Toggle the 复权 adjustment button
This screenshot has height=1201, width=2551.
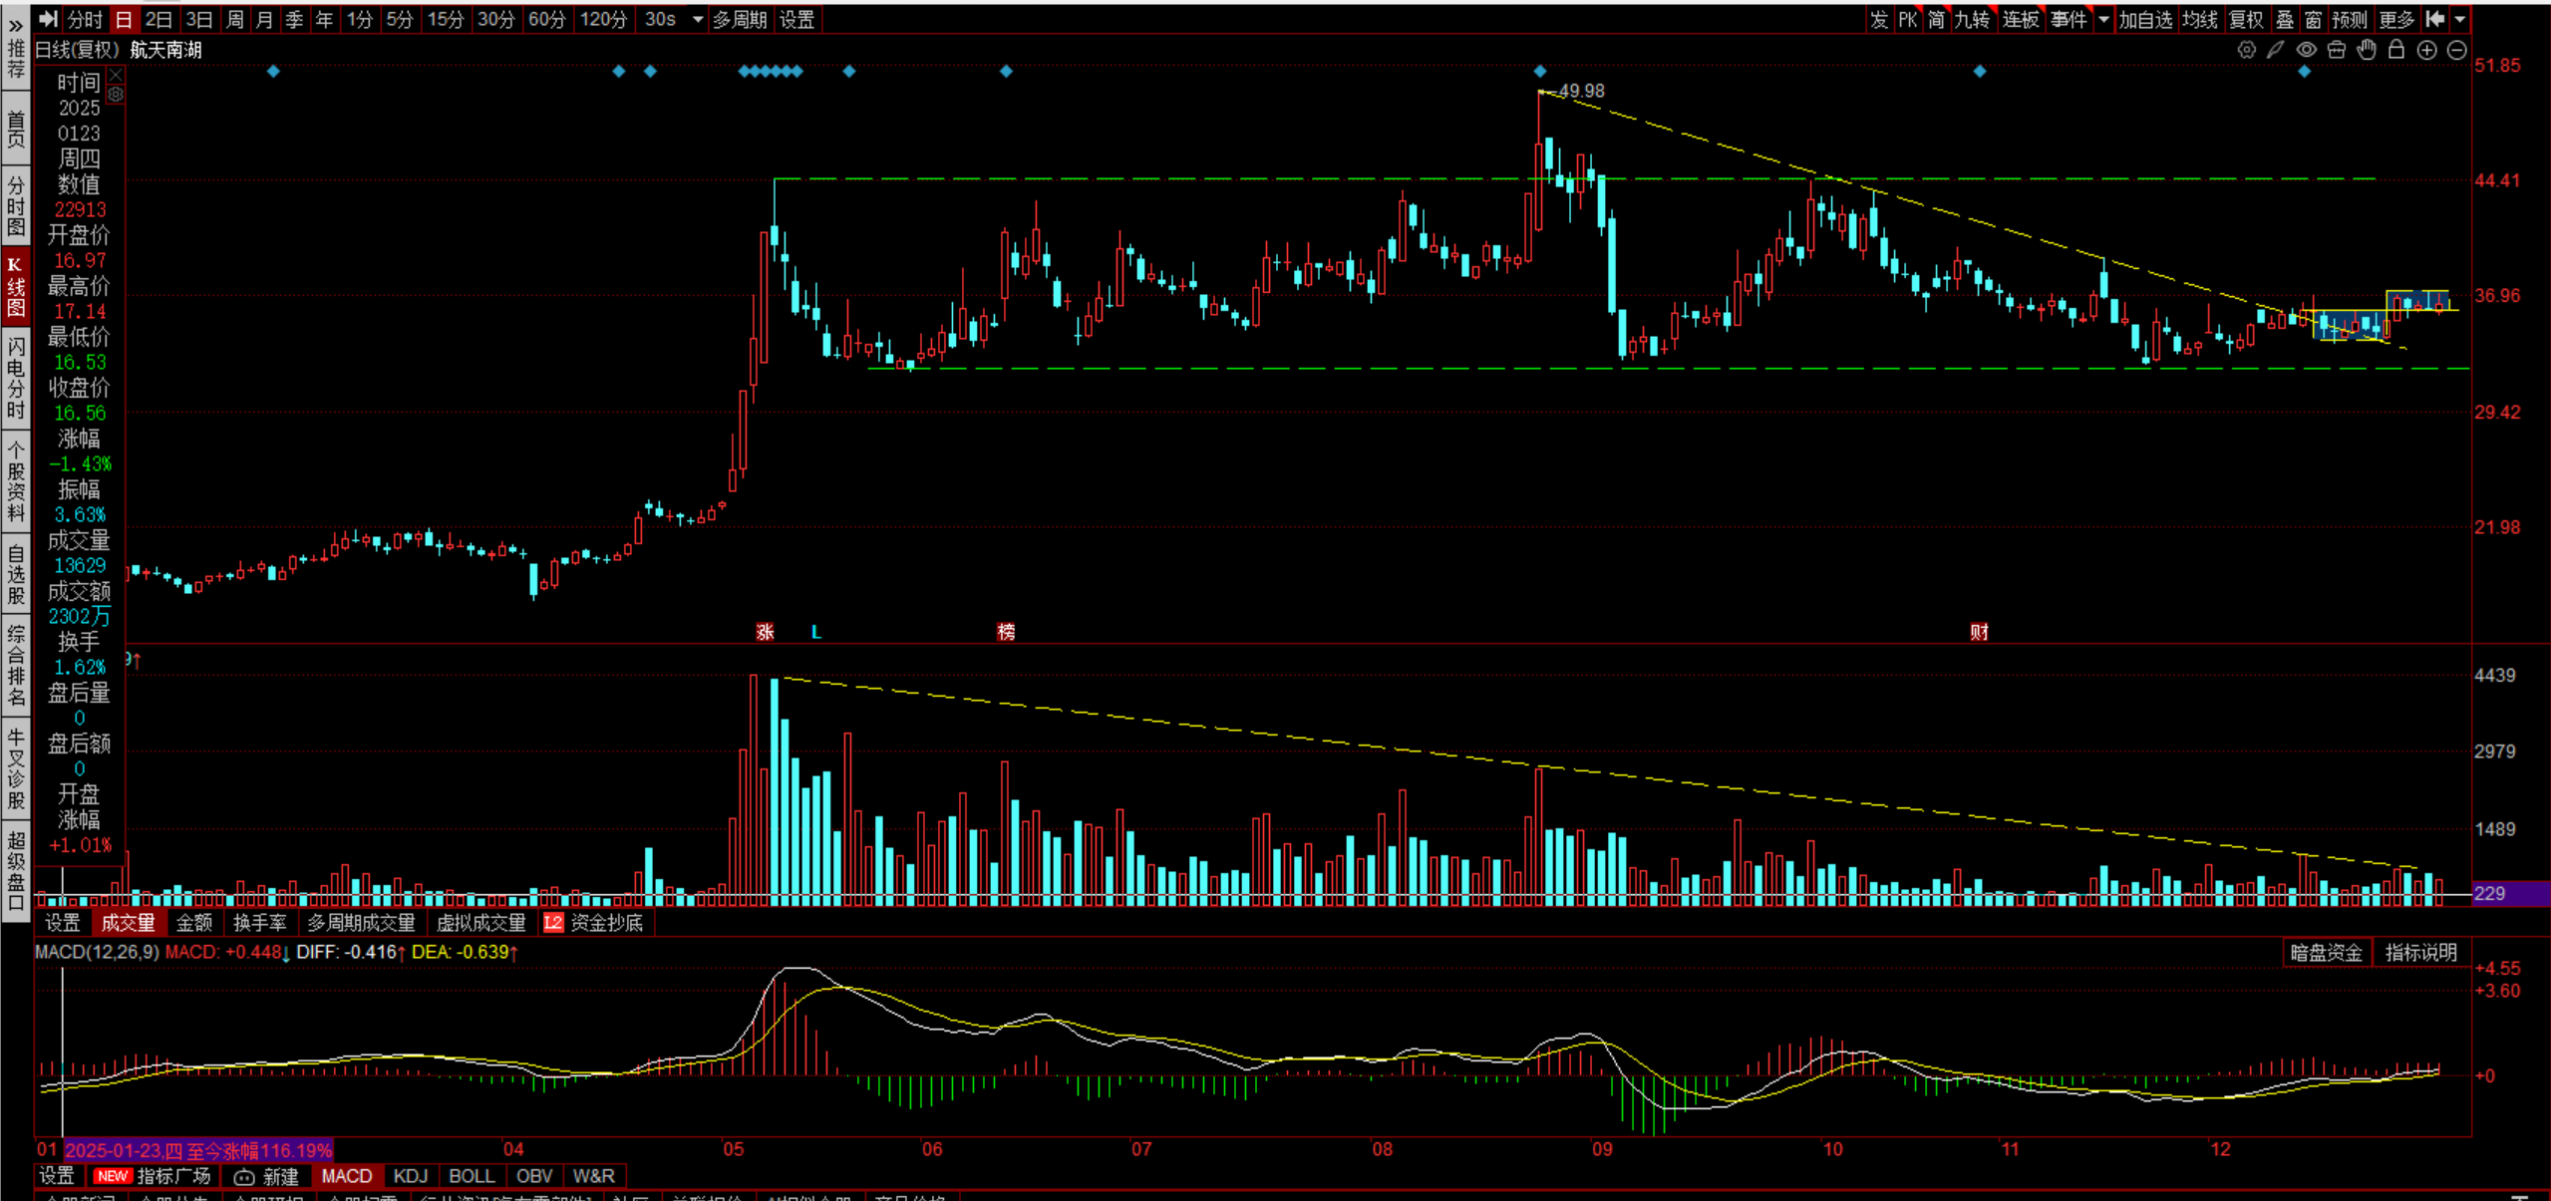tap(2246, 19)
